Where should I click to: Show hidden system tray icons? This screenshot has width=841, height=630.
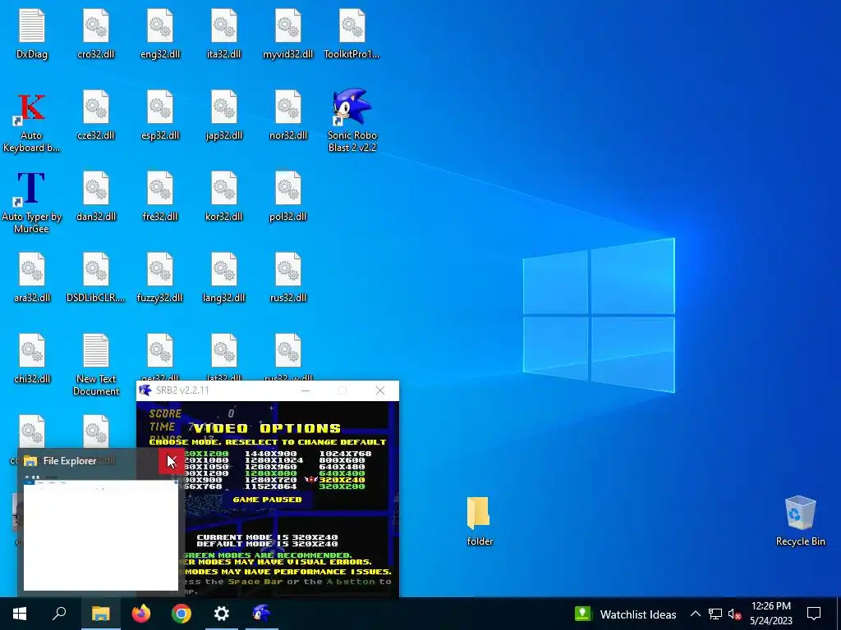coord(695,614)
